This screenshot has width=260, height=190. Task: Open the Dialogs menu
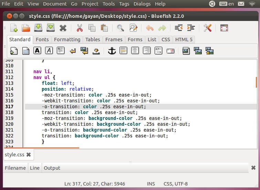click(x=142, y=4)
